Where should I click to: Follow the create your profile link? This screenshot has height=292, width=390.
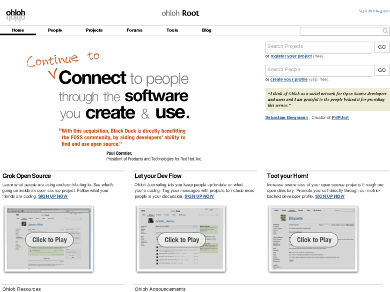(289, 79)
